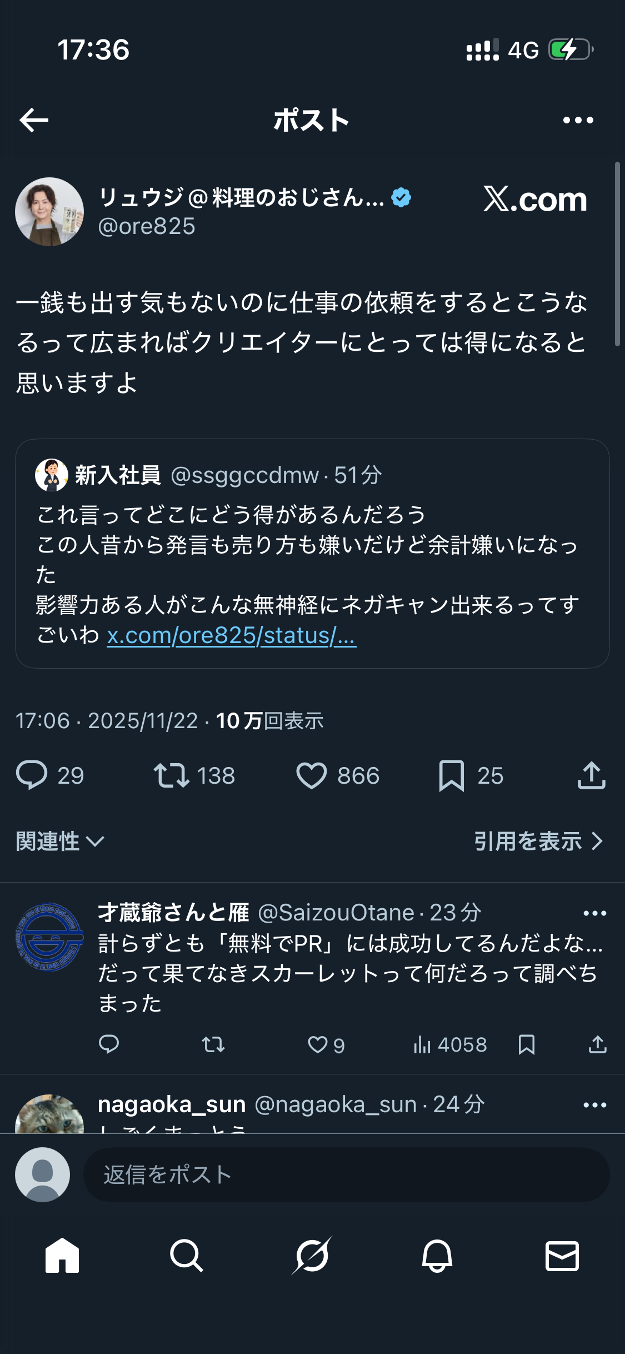
Task: Tap the back arrow in the header
Action: click(x=34, y=120)
